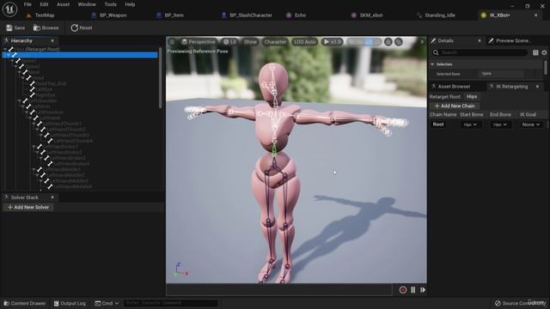Click the first round icon after the speed slider
Viewport: 550px width, 309px height.
pos(388,42)
